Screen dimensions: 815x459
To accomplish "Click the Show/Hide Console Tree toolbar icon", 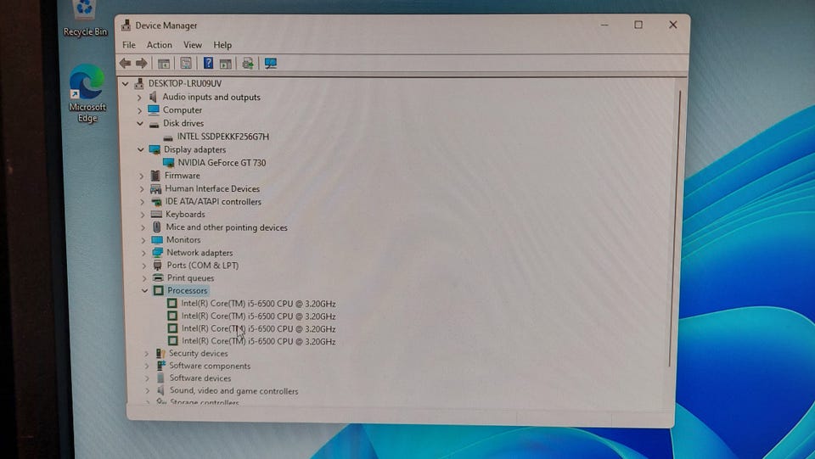I will click(x=164, y=64).
